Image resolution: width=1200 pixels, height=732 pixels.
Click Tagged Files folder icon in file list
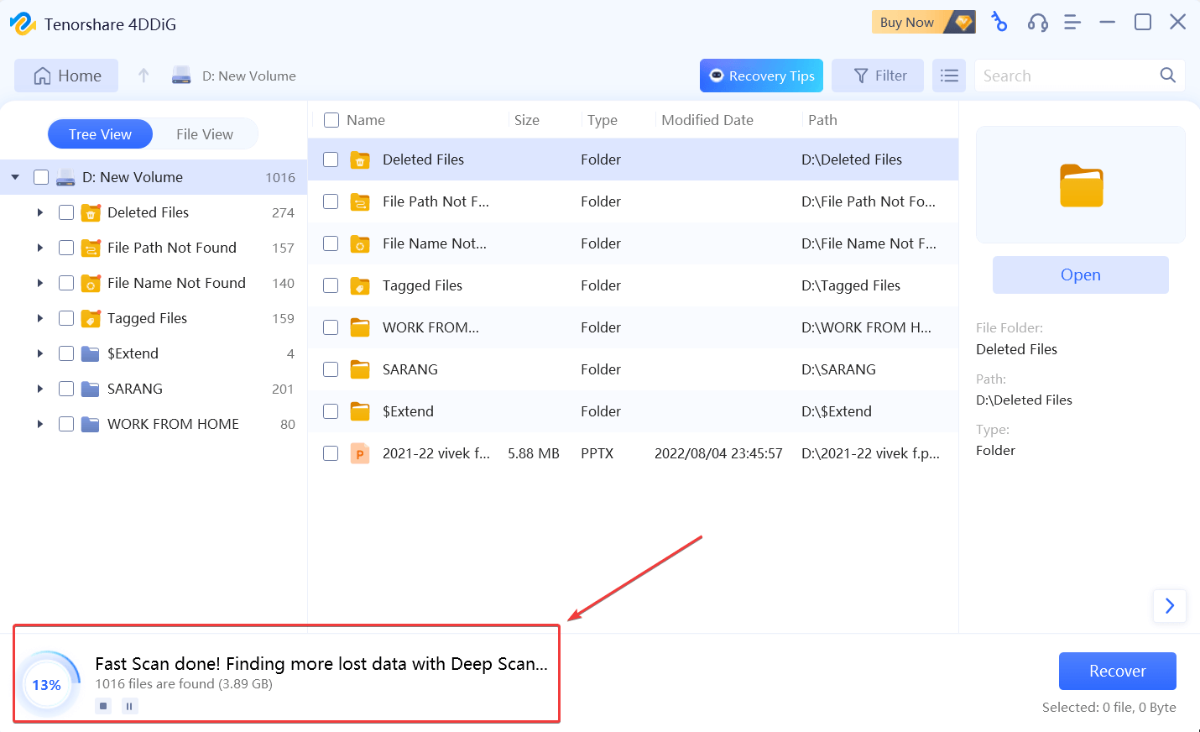coord(360,285)
